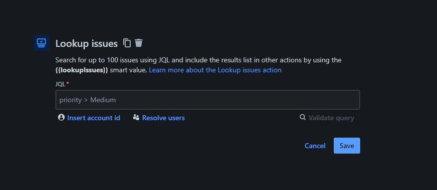This screenshot has height=190, width=437.
Task: Focus the JQL query input field
Action: click(x=208, y=100)
